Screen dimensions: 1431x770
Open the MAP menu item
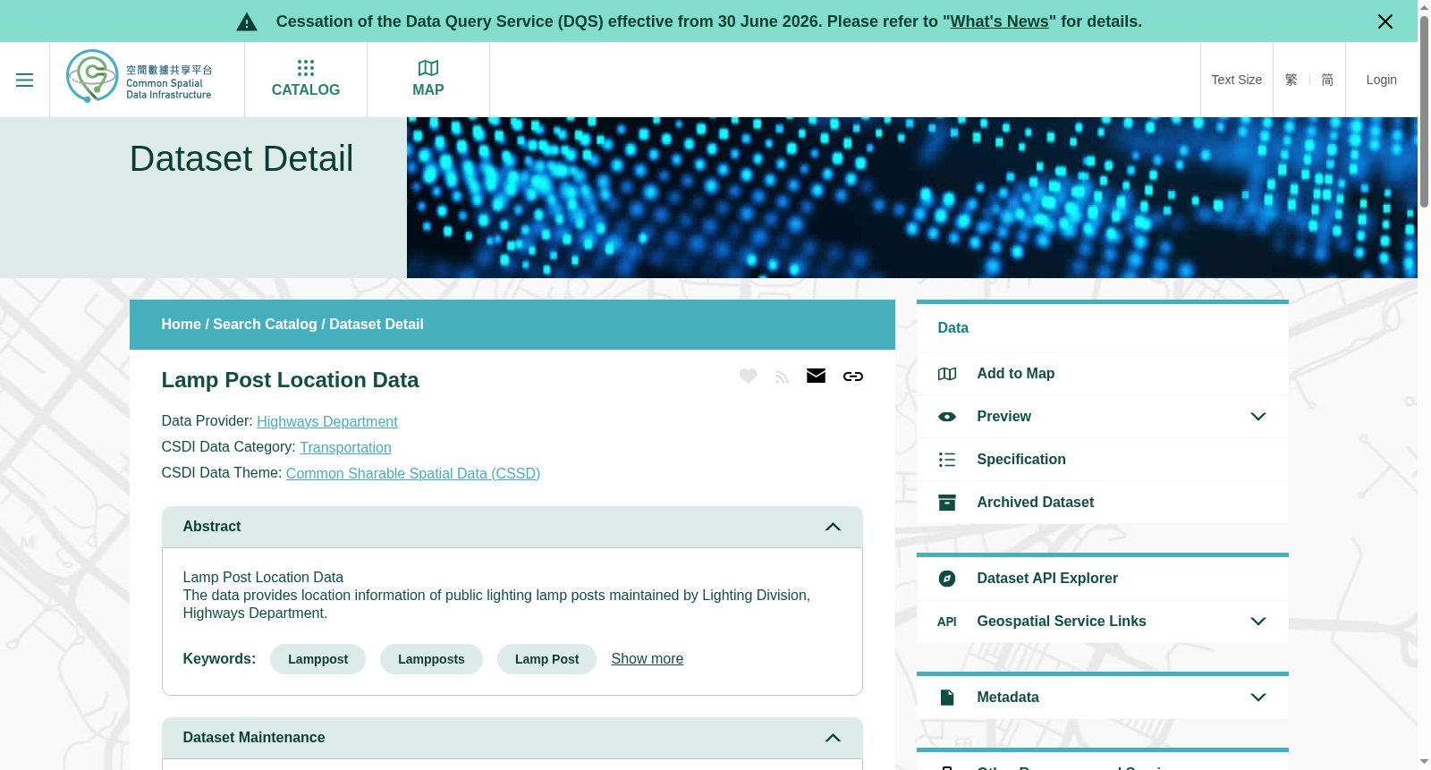click(428, 80)
